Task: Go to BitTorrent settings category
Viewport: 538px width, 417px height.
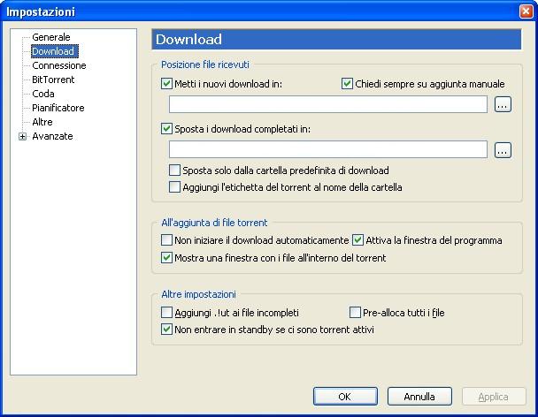Action: pos(53,80)
